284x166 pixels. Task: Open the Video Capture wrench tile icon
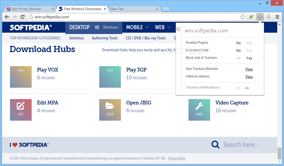tap(199, 110)
